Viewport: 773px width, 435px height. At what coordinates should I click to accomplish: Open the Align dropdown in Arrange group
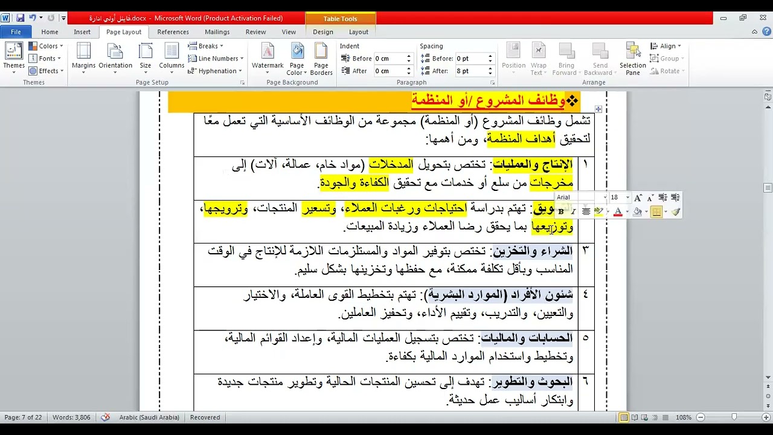(666, 46)
